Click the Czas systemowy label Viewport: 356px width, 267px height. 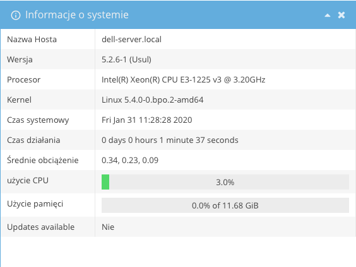click(x=38, y=120)
